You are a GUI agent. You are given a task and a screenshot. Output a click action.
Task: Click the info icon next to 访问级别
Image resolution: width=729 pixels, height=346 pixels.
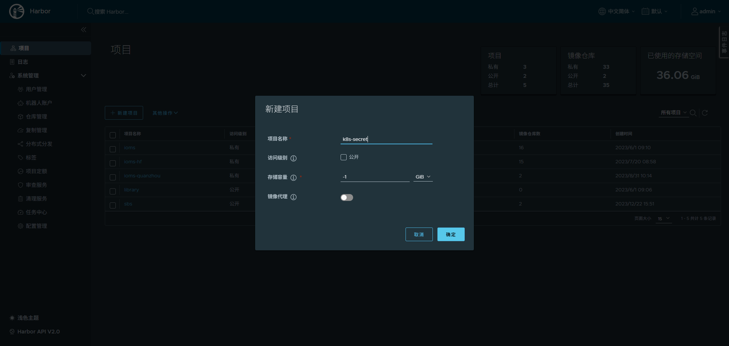(293, 158)
